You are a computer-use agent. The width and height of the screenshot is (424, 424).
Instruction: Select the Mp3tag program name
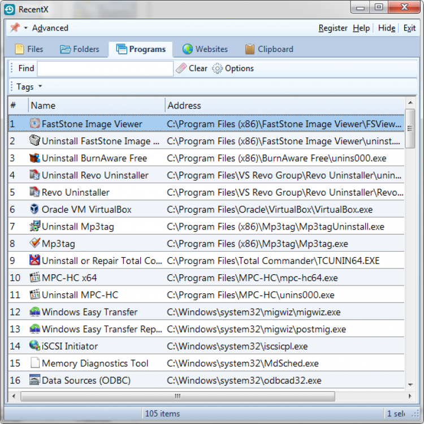tap(58, 244)
